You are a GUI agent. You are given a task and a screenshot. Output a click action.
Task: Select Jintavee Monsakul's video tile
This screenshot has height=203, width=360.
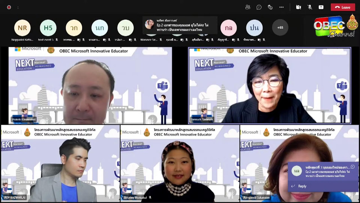(x=180, y=164)
